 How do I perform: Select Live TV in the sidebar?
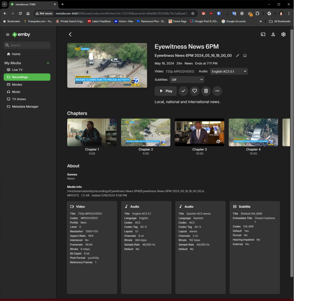17,70
